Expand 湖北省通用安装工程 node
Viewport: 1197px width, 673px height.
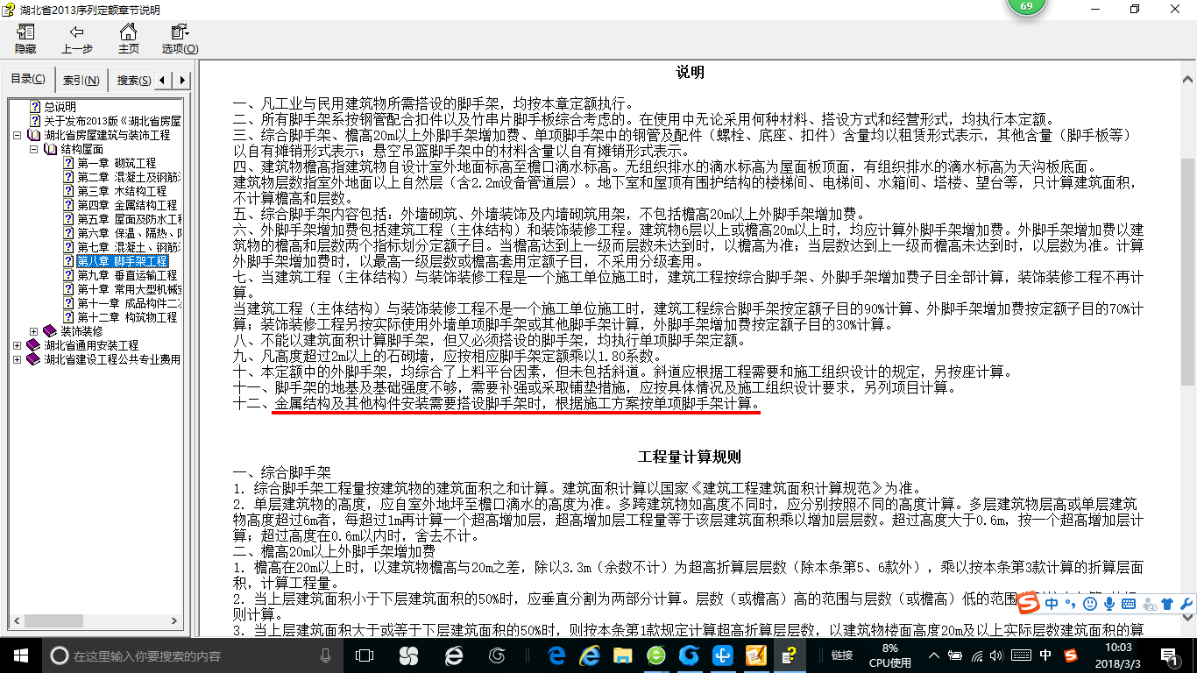18,344
